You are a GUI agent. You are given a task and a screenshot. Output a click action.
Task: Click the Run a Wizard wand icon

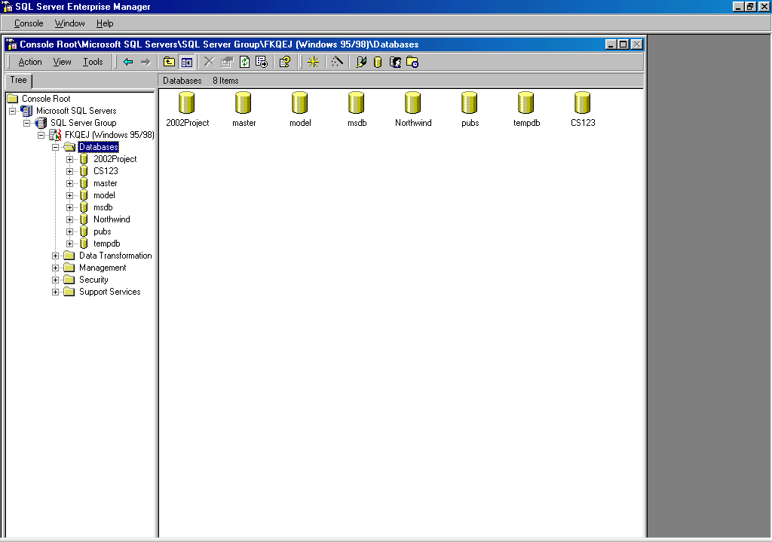click(x=337, y=62)
